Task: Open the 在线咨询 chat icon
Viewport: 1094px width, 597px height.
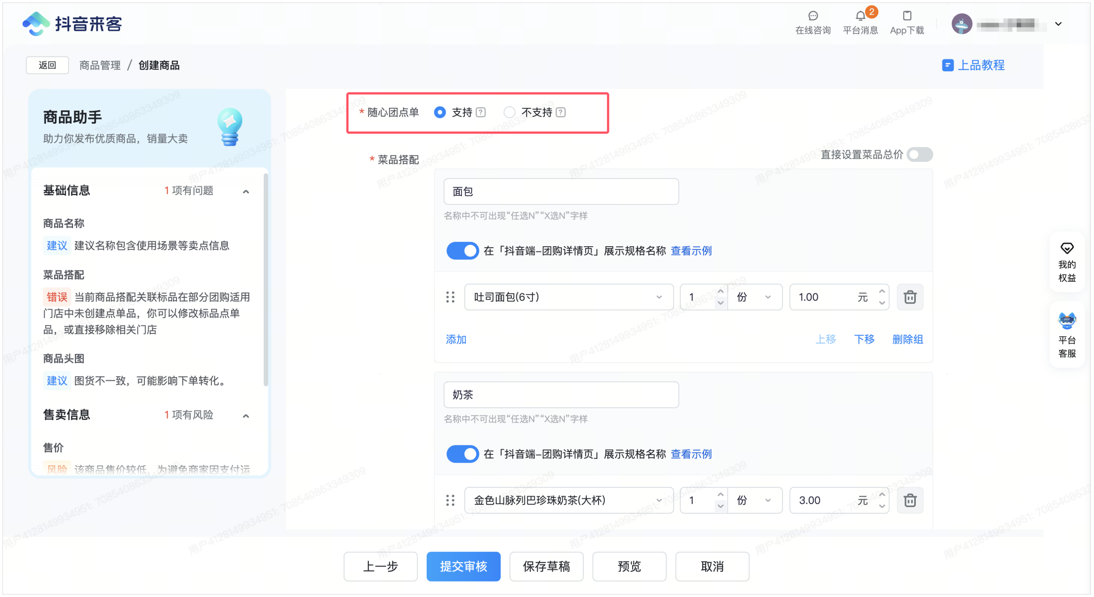Action: 813,16
